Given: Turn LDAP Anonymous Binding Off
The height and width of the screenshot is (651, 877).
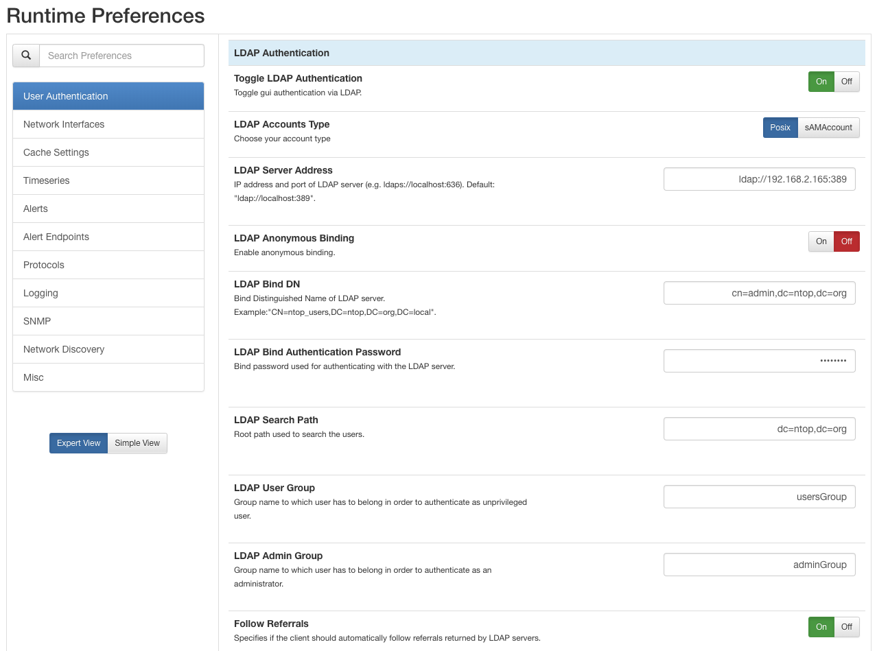Looking at the screenshot, I should coord(847,241).
